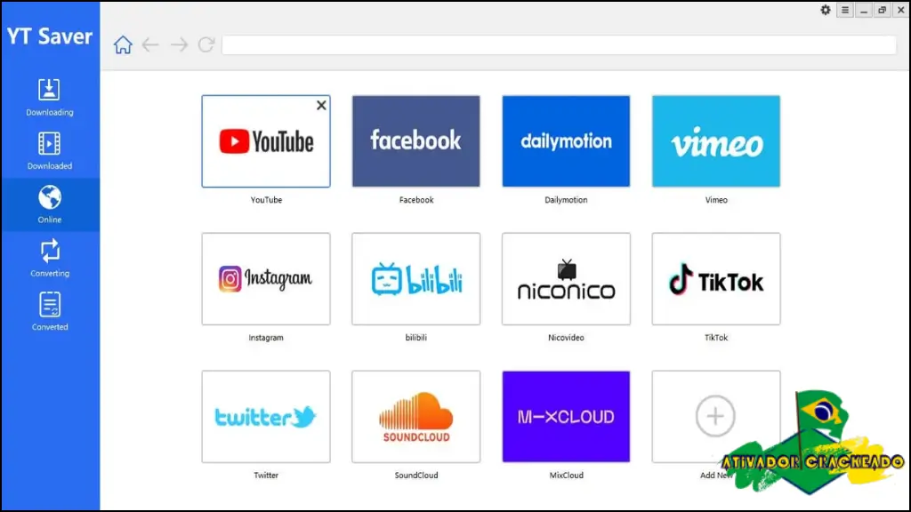Viewport: 911px width, 512px height.
Task: Click the URL address bar
Action: click(559, 45)
